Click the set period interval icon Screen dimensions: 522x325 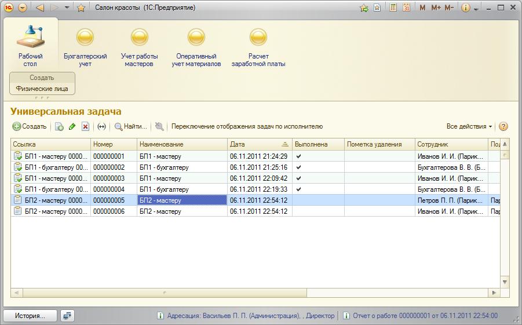tap(101, 126)
